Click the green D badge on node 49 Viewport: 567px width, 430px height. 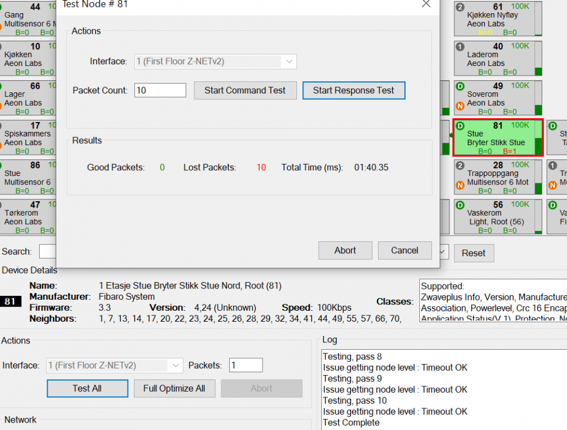460,86
